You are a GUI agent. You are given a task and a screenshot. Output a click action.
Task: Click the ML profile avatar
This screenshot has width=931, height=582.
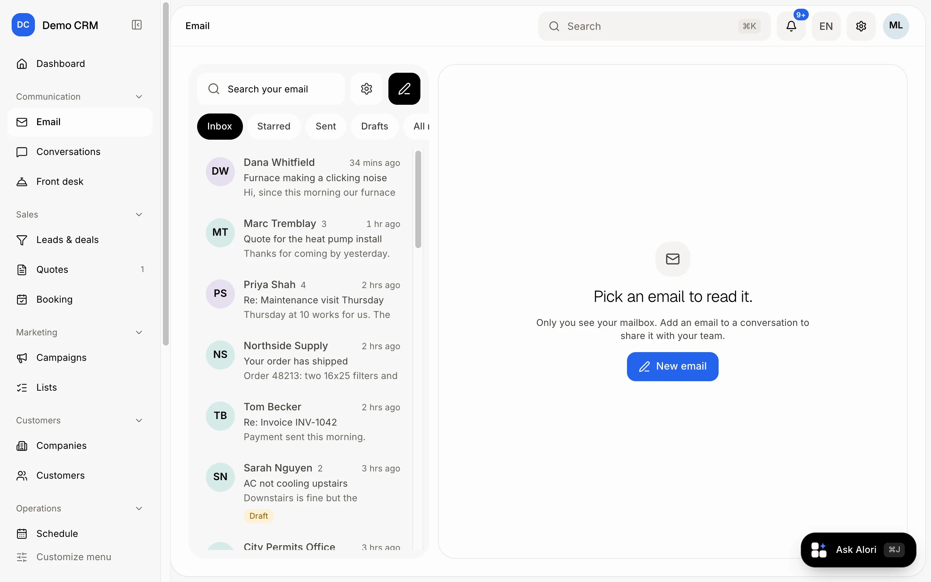(896, 26)
